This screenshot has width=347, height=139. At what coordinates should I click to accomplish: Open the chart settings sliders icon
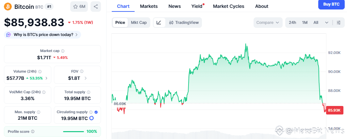[339, 23]
